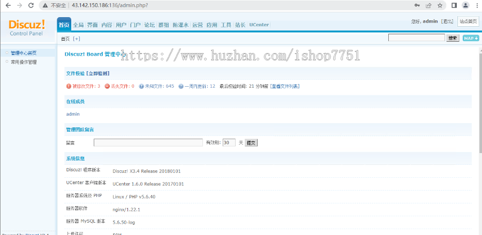Viewport: 482px width, 235px height.
Task: Open the 内容 menu tab
Action: click(107, 25)
